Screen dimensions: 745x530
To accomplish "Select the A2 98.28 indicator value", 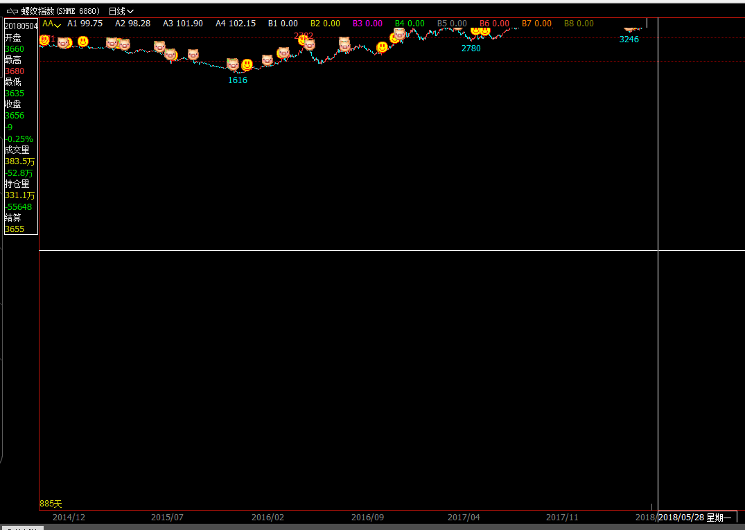I will point(132,24).
